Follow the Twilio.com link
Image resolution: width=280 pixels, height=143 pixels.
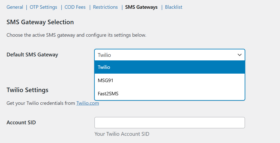tap(87, 103)
